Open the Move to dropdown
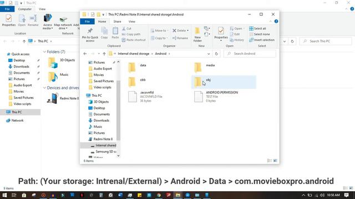Viewport: 355px width, 199px height. click(x=160, y=30)
